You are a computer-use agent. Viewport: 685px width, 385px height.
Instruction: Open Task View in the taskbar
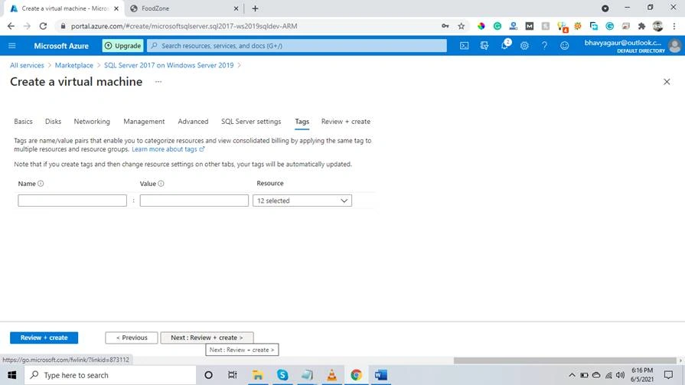point(233,375)
